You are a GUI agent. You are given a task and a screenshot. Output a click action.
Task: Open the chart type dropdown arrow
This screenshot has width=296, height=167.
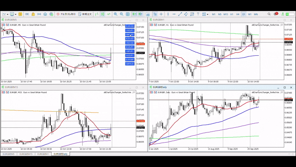(x=7, y=14)
